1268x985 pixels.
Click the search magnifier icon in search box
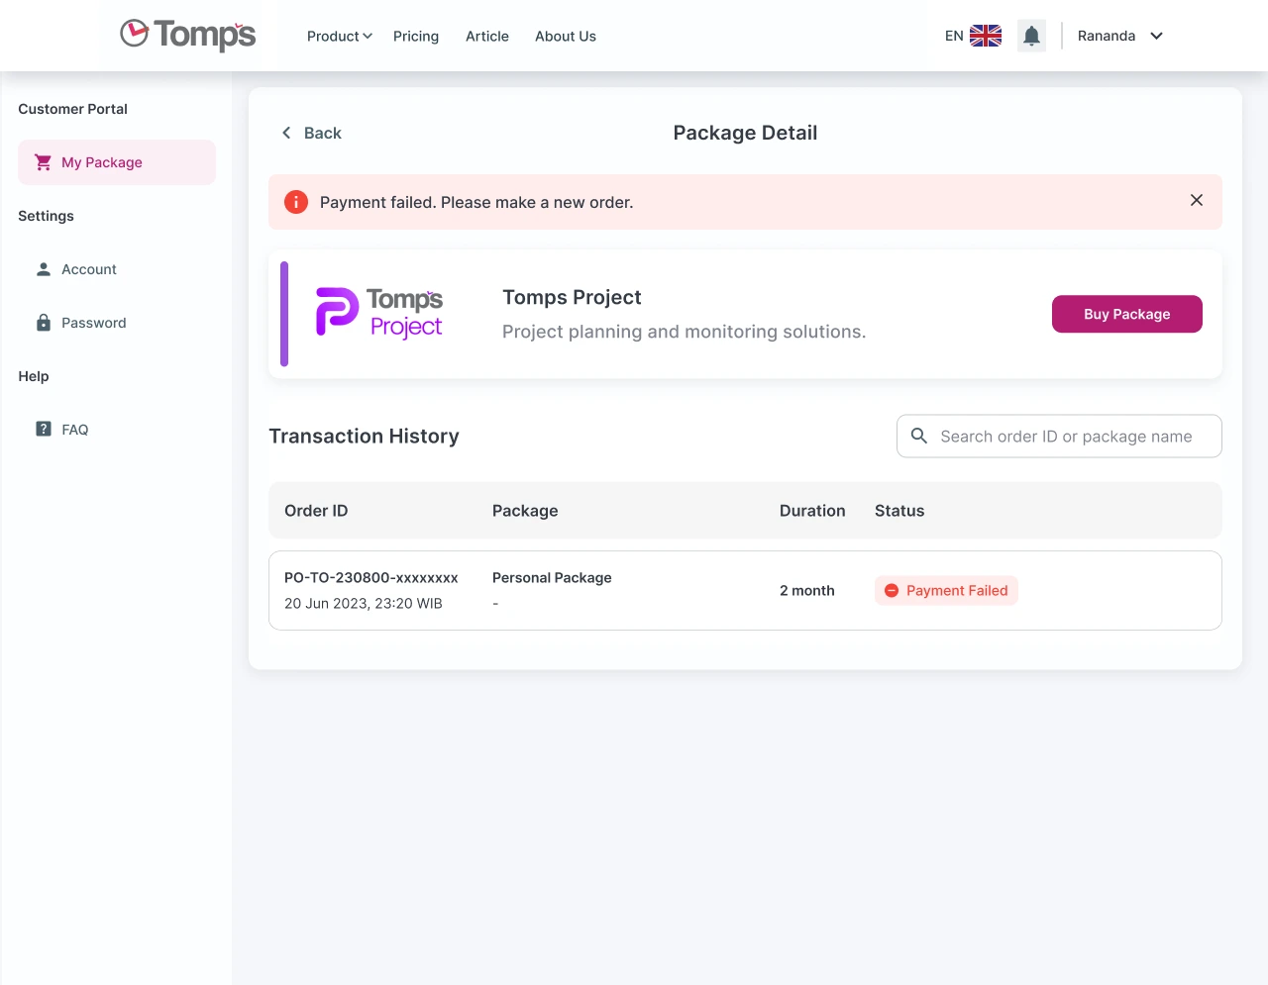(x=918, y=436)
